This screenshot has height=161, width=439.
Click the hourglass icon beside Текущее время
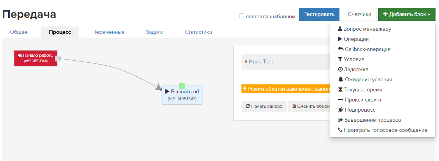(341, 89)
